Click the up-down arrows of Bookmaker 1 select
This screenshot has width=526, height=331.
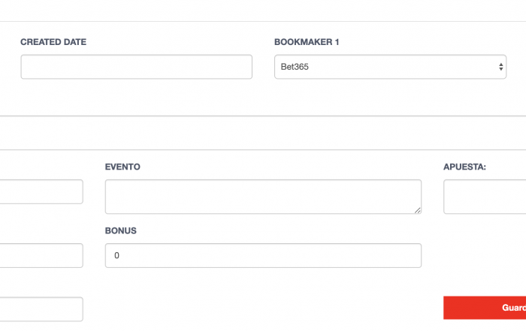click(500, 67)
